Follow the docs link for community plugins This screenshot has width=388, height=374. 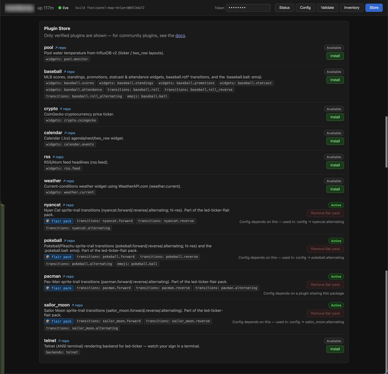(180, 35)
